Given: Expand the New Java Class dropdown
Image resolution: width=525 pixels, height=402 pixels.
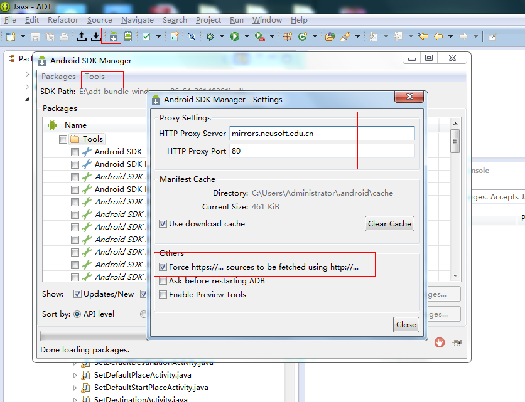Looking at the screenshot, I should pyautogui.click(x=315, y=36).
